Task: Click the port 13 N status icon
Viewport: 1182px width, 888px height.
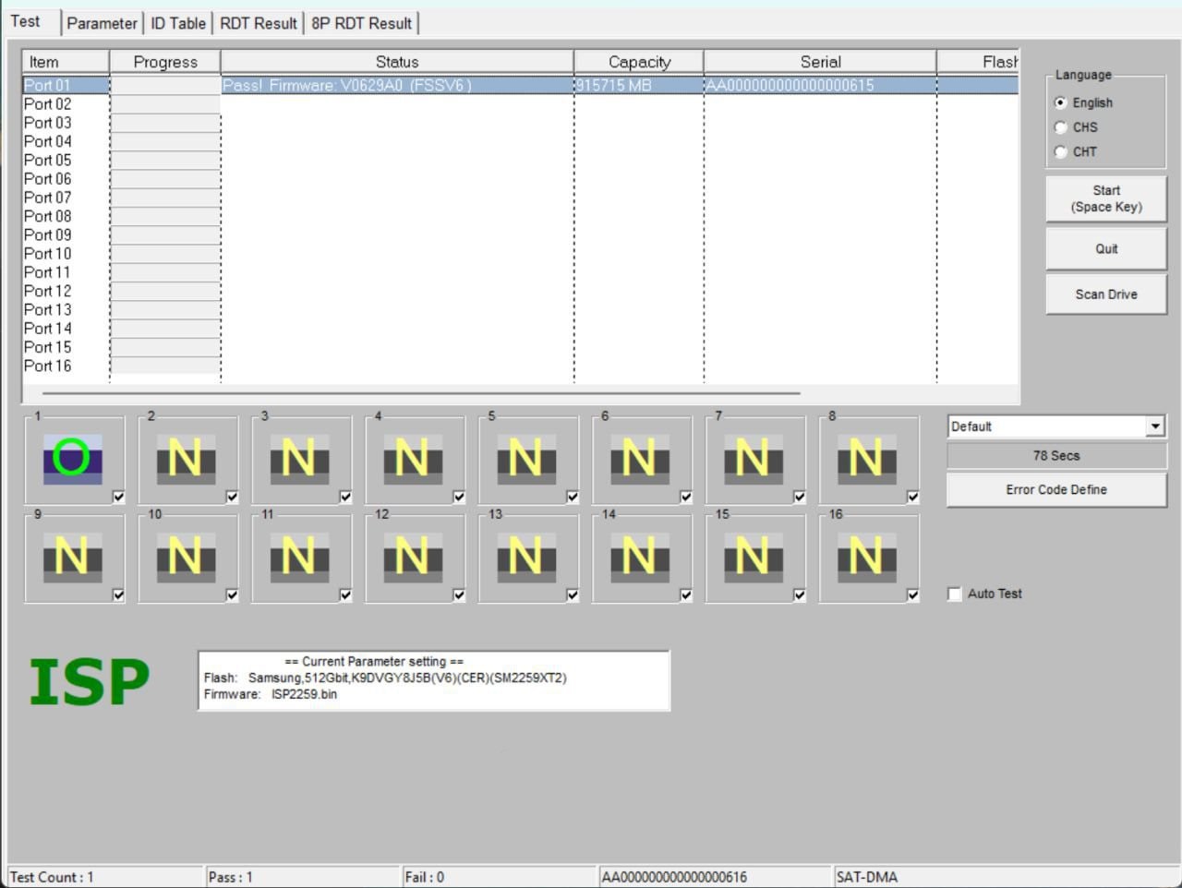Action: (x=526, y=558)
